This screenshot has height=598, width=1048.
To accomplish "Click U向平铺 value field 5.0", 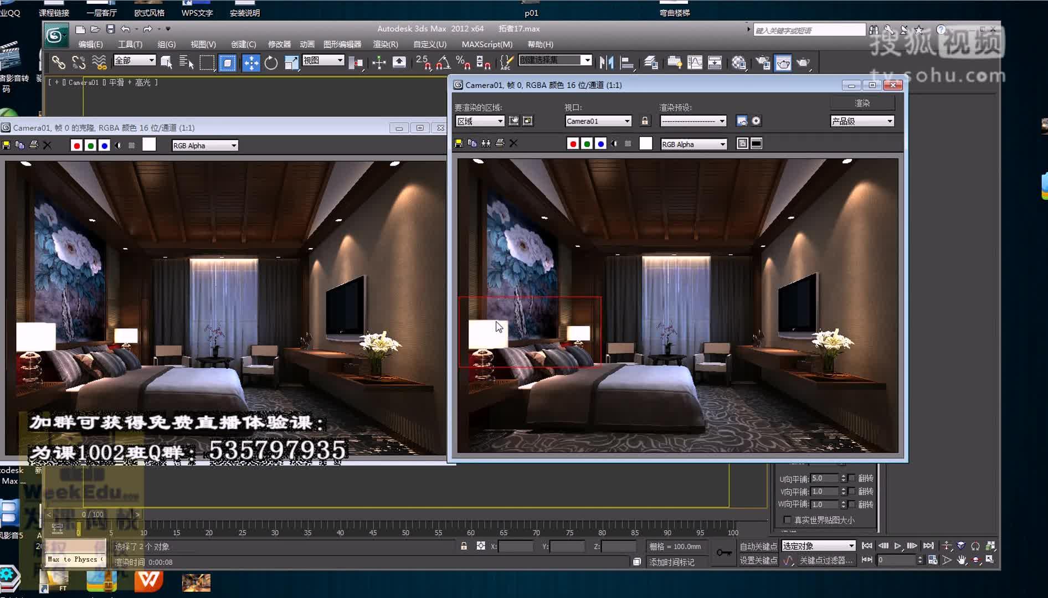I will click(x=825, y=478).
